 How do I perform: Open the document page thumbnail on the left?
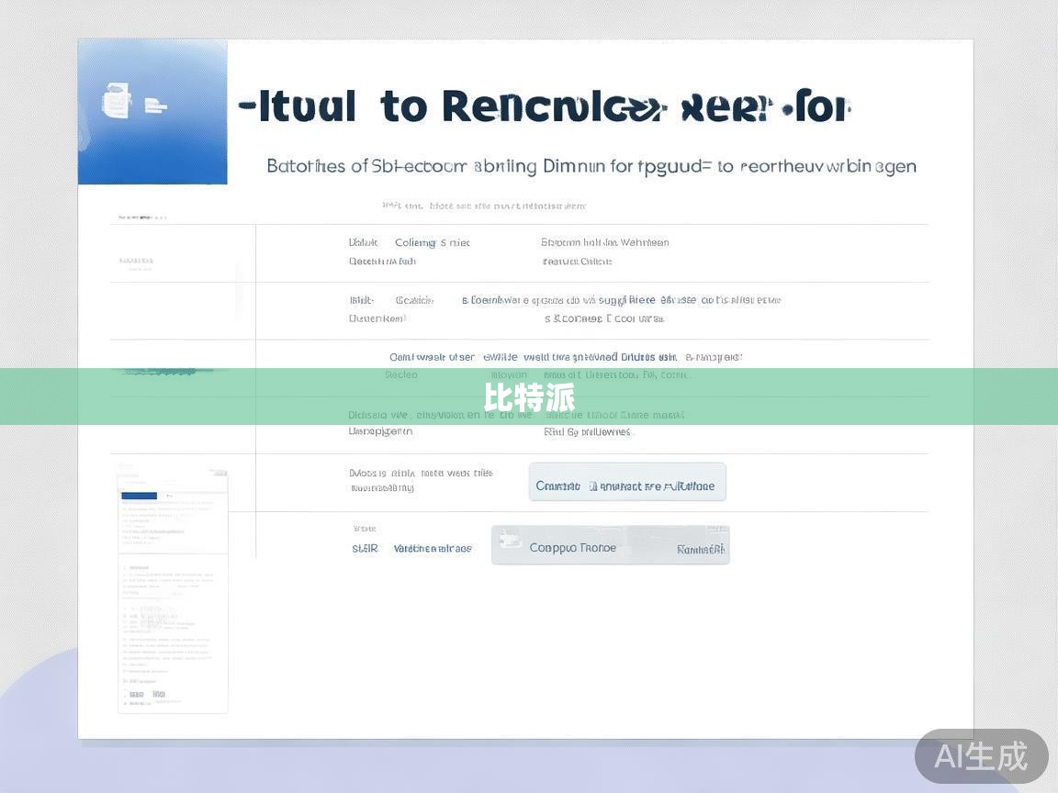point(173,589)
